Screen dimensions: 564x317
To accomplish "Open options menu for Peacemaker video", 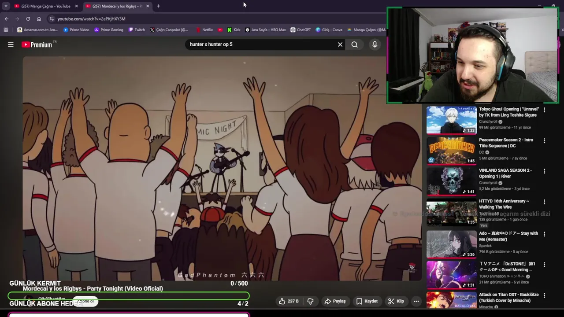I will 544,141.
